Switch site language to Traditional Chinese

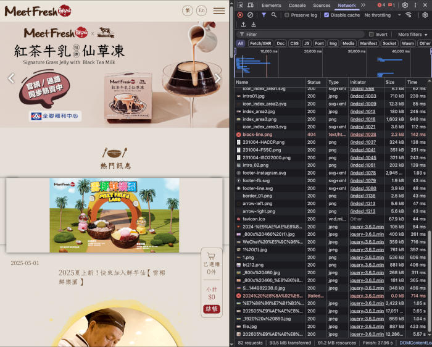click(188, 10)
